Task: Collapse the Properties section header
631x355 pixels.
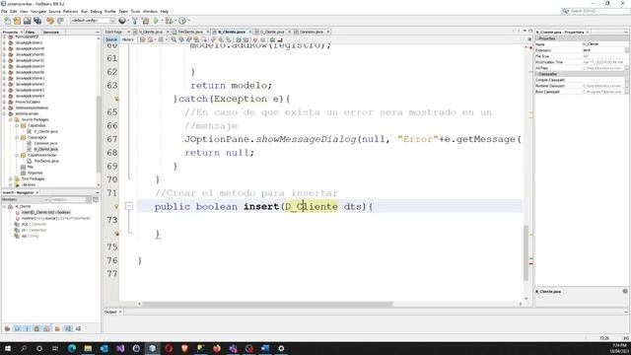Action: [537, 38]
